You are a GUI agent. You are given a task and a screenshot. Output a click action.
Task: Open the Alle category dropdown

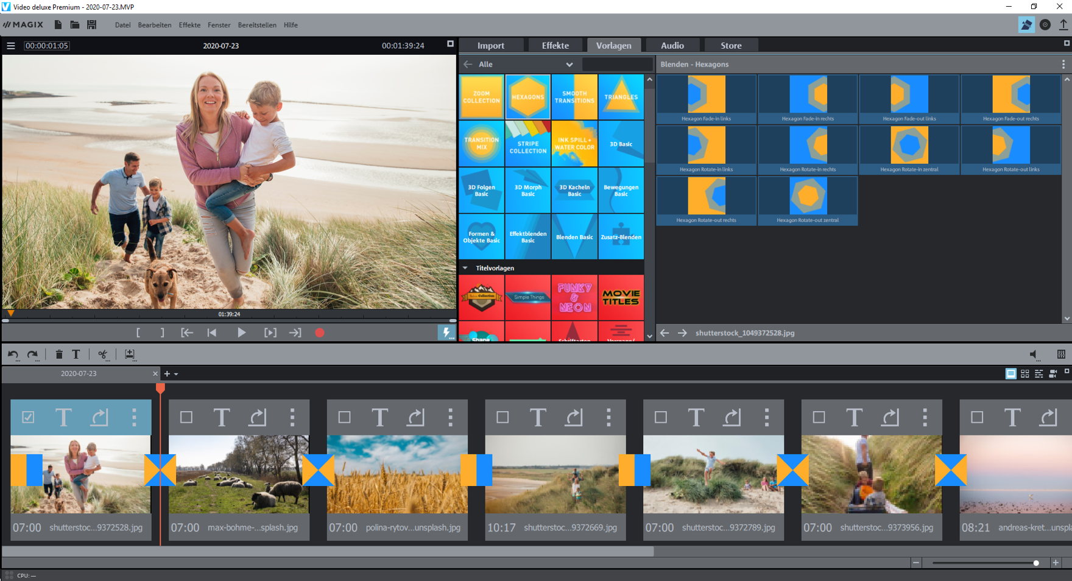pos(569,65)
